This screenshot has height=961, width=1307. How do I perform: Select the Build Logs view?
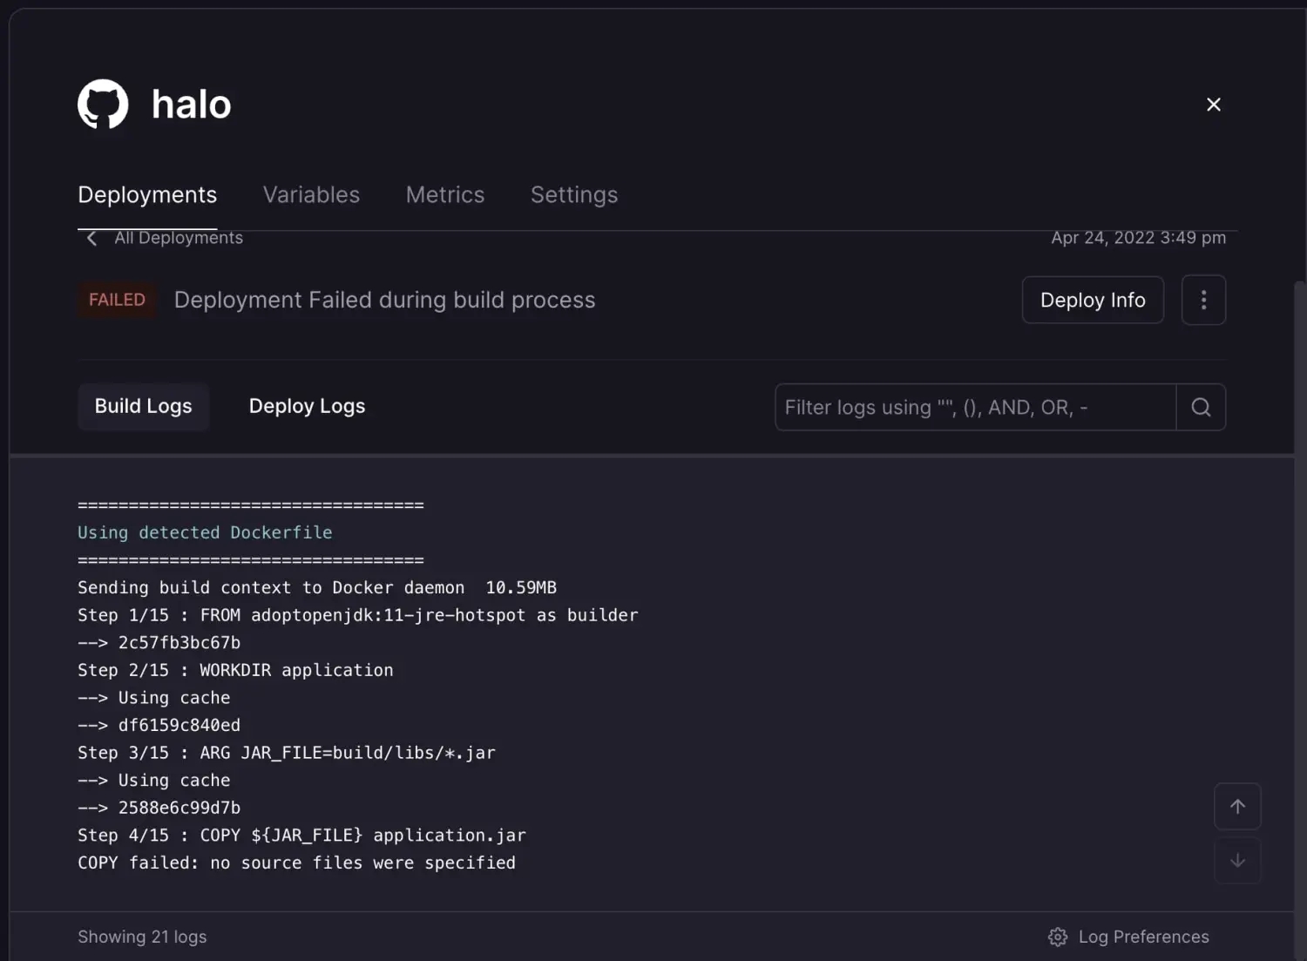coord(144,406)
